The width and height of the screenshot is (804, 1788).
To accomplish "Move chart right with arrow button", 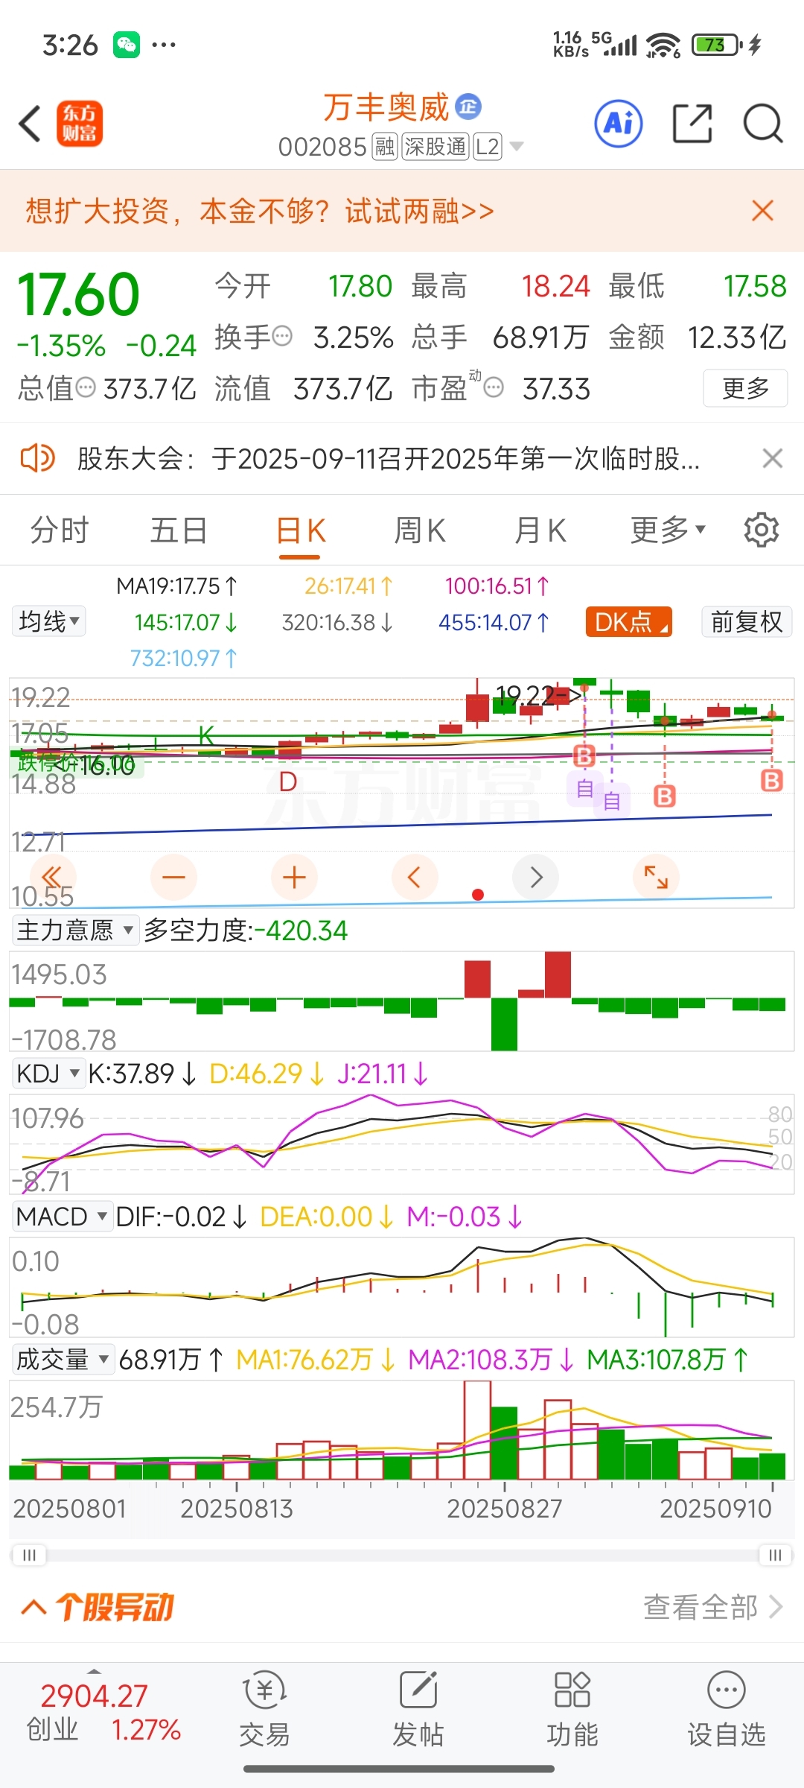I will [536, 877].
